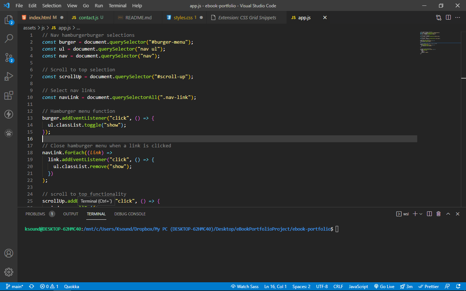Screen dimensions: 466x291
Task: Open the Manage gear icon
Action: pos(9,272)
